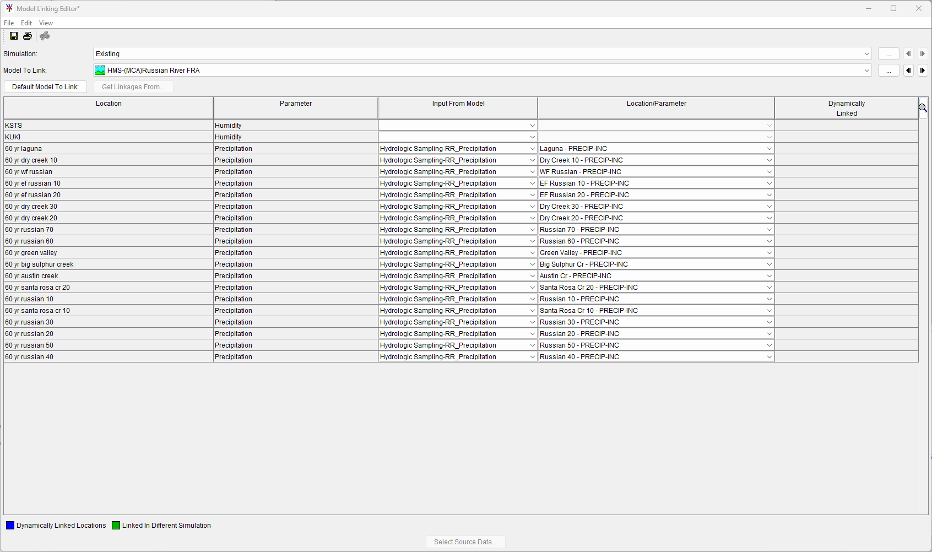Select the KSTS location cell
The width and height of the screenshot is (932, 552).
point(108,126)
